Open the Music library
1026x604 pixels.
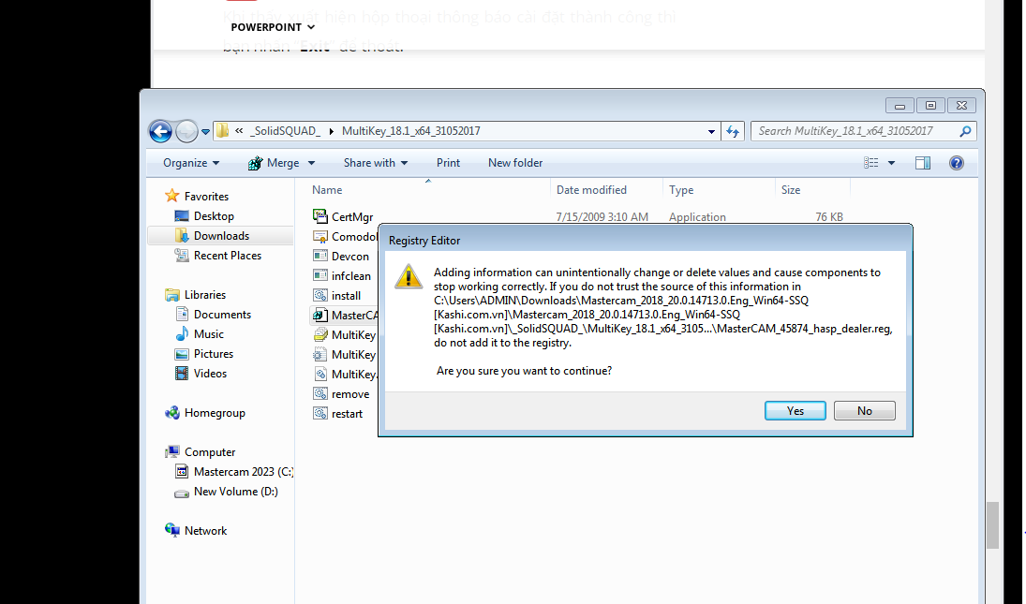[208, 334]
